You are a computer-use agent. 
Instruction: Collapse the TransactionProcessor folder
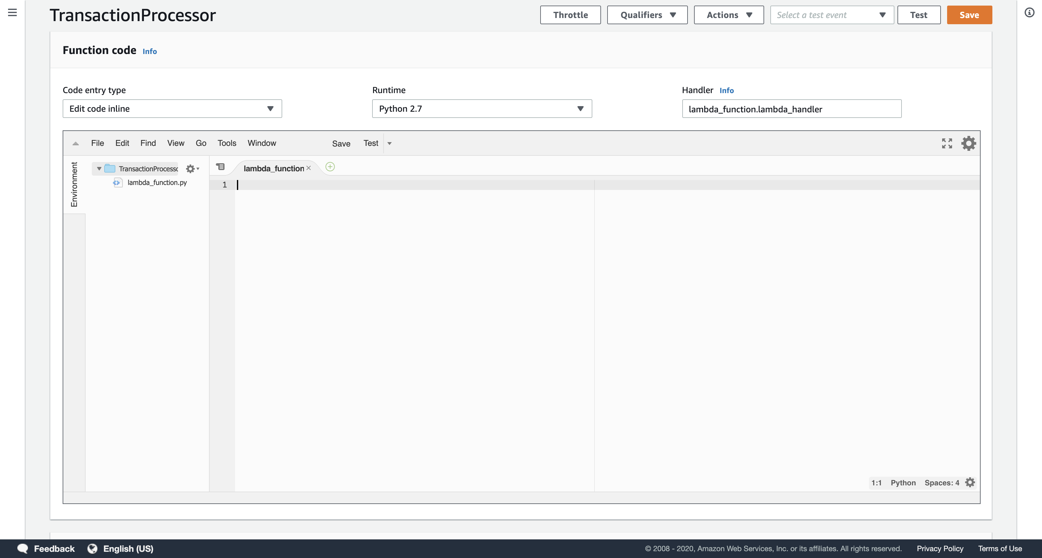99,169
